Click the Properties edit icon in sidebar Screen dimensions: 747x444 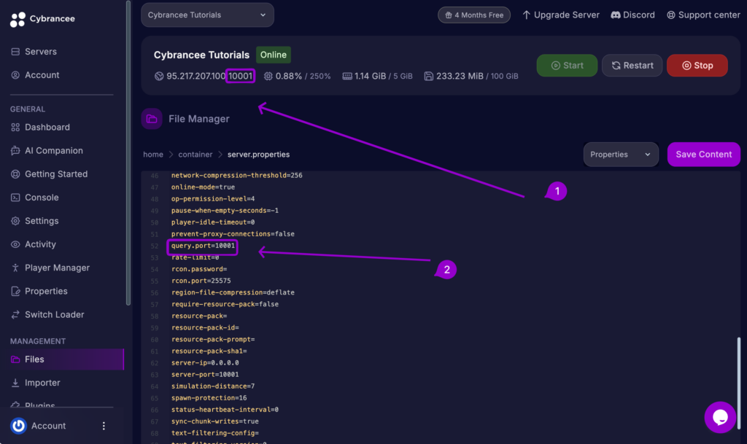pyautogui.click(x=15, y=291)
